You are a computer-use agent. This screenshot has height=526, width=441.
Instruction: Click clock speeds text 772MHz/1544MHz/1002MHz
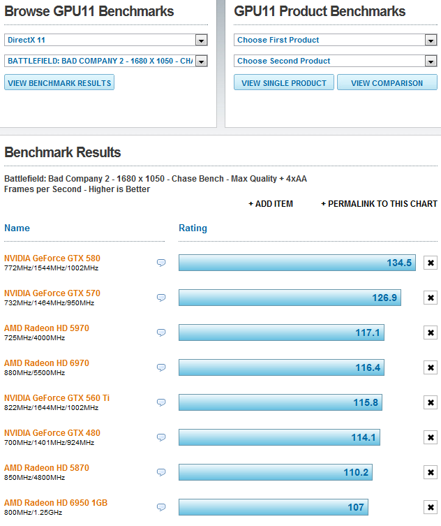[x=51, y=268]
